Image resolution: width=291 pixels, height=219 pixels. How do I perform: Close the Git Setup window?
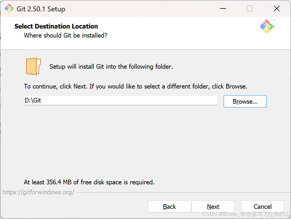(x=276, y=8)
